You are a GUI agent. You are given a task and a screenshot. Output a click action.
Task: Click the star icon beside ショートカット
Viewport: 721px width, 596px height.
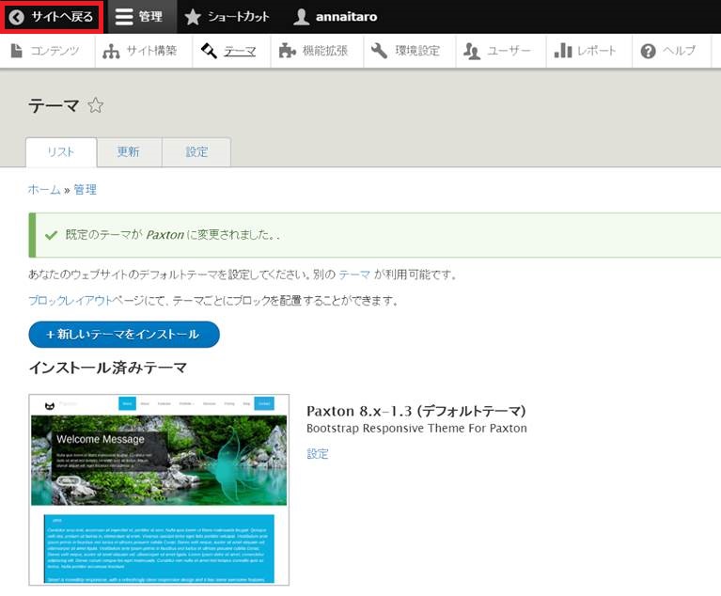pyautogui.click(x=193, y=17)
